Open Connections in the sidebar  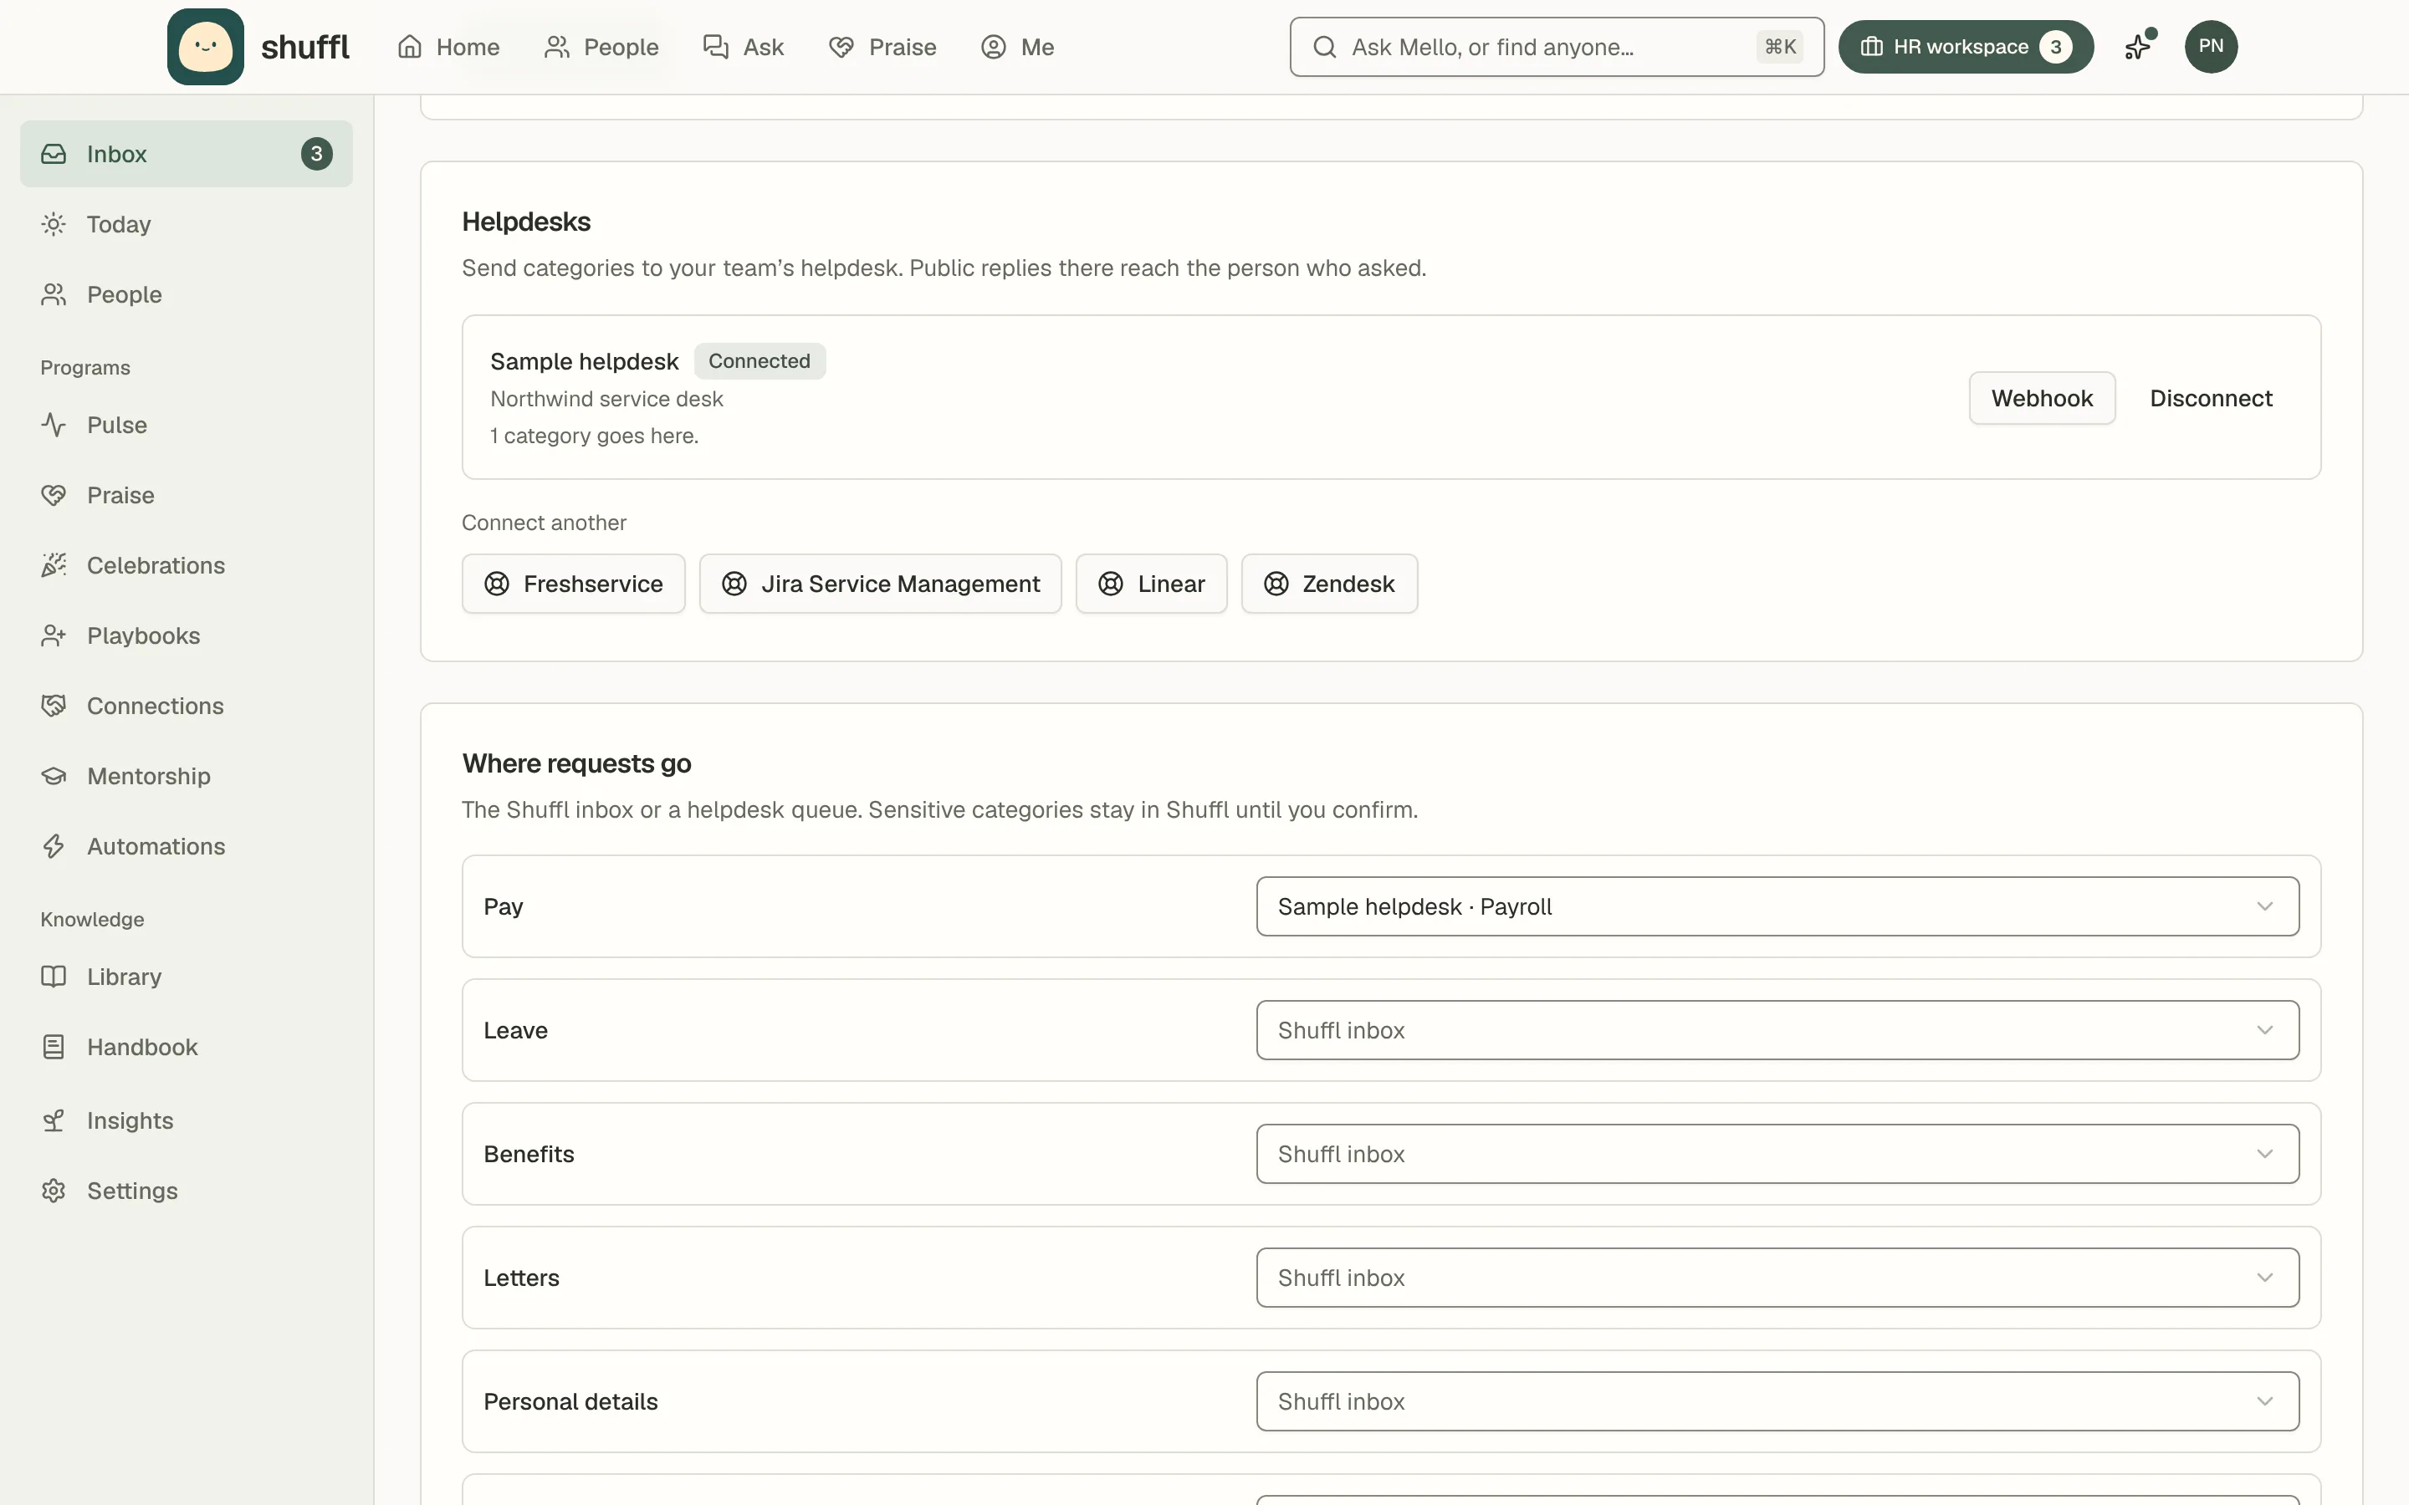[187, 706]
